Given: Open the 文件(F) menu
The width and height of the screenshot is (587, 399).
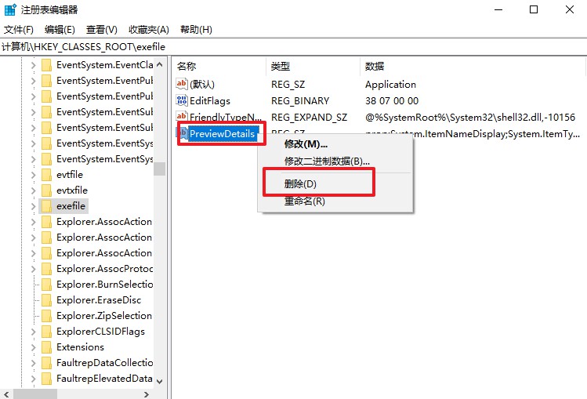Looking at the screenshot, I should pos(19,30).
